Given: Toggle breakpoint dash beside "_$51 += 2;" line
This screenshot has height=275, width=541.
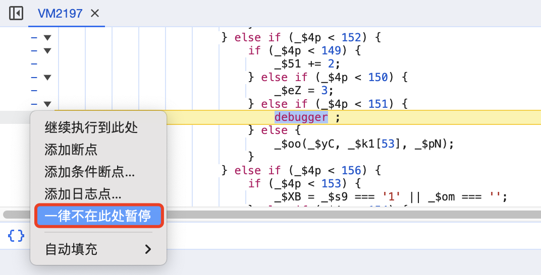Looking at the screenshot, I should point(34,64).
